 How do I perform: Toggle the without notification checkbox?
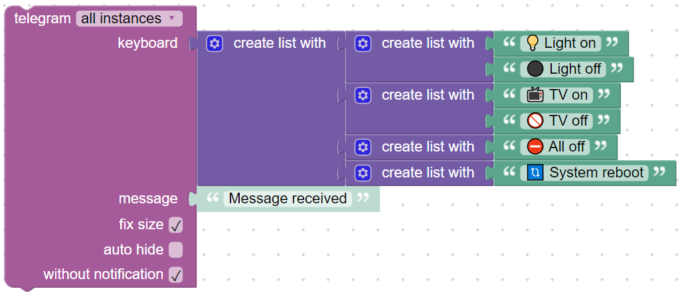tap(175, 274)
